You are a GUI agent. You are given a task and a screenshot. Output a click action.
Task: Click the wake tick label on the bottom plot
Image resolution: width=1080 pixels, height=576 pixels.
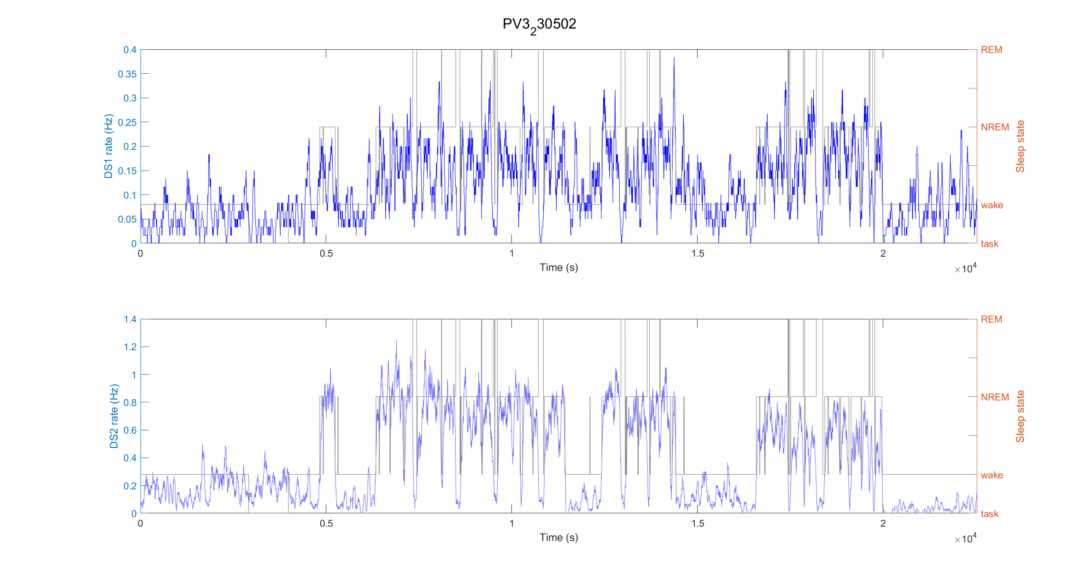(992, 475)
